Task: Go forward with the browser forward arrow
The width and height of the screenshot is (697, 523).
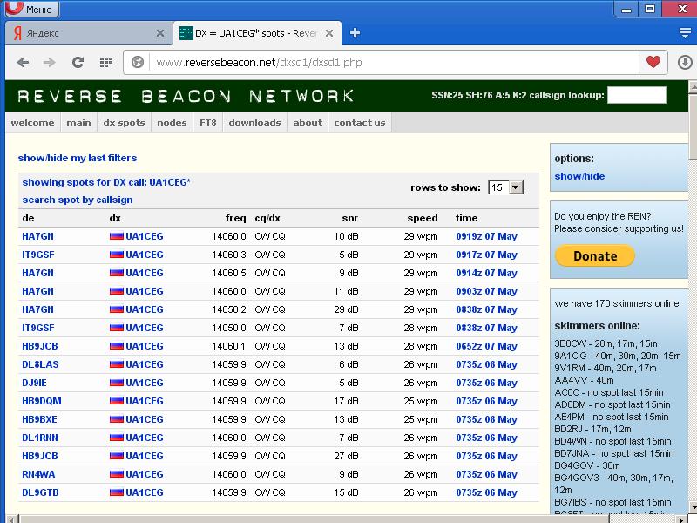Action: pos(50,62)
